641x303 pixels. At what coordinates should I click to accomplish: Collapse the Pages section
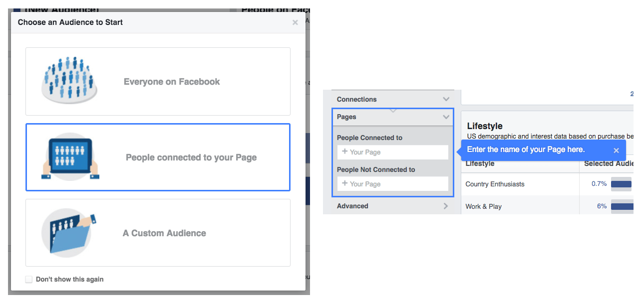[446, 117]
